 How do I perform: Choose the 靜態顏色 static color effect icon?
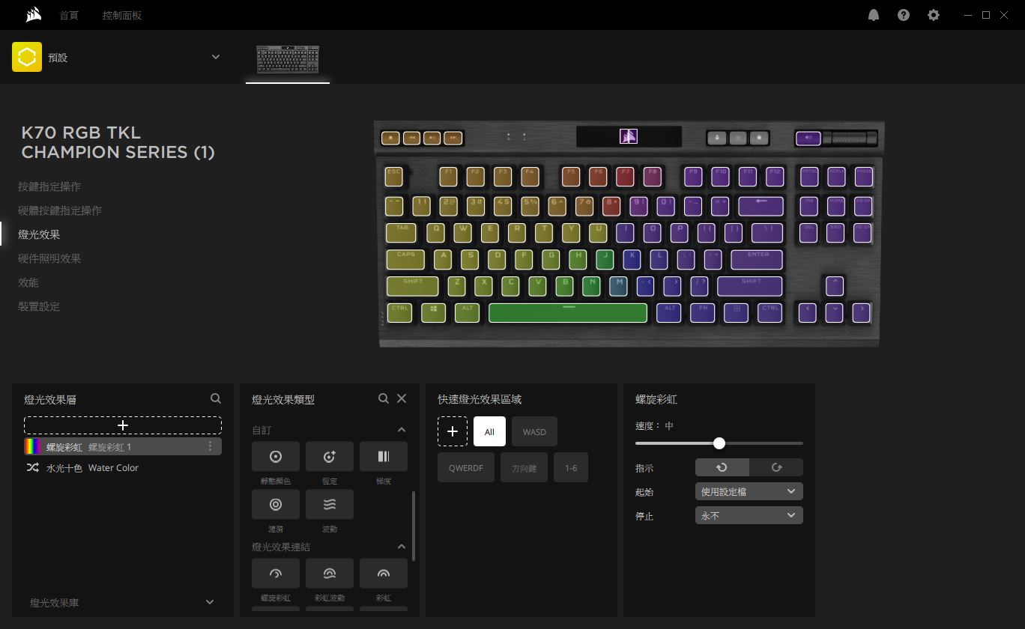click(276, 456)
